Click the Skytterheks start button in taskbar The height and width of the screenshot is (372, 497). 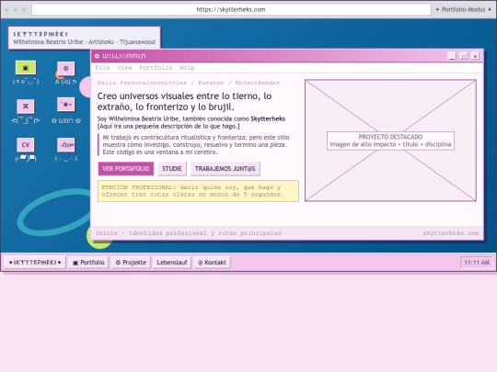pos(35,262)
